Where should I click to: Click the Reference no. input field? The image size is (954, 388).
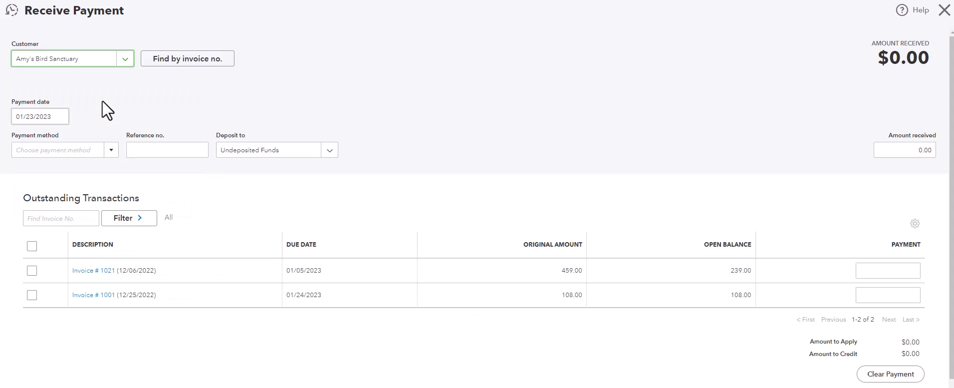[x=167, y=150]
